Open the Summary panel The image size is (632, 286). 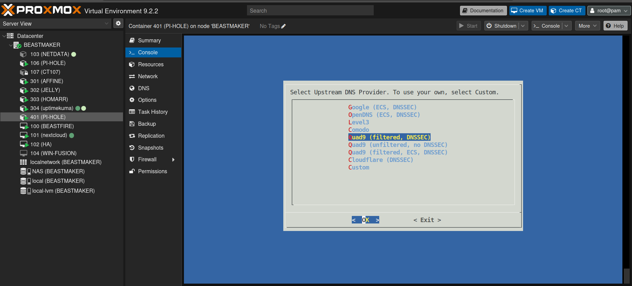[x=153, y=40]
